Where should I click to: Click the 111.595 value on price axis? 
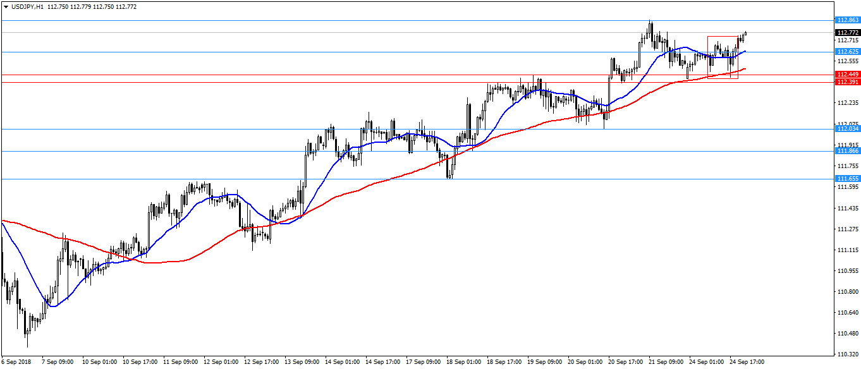tap(848, 187)
